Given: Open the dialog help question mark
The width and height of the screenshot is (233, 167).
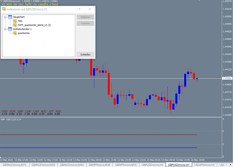Looking at the screenshot, I should pyautogui.click(x=79, y=9).
